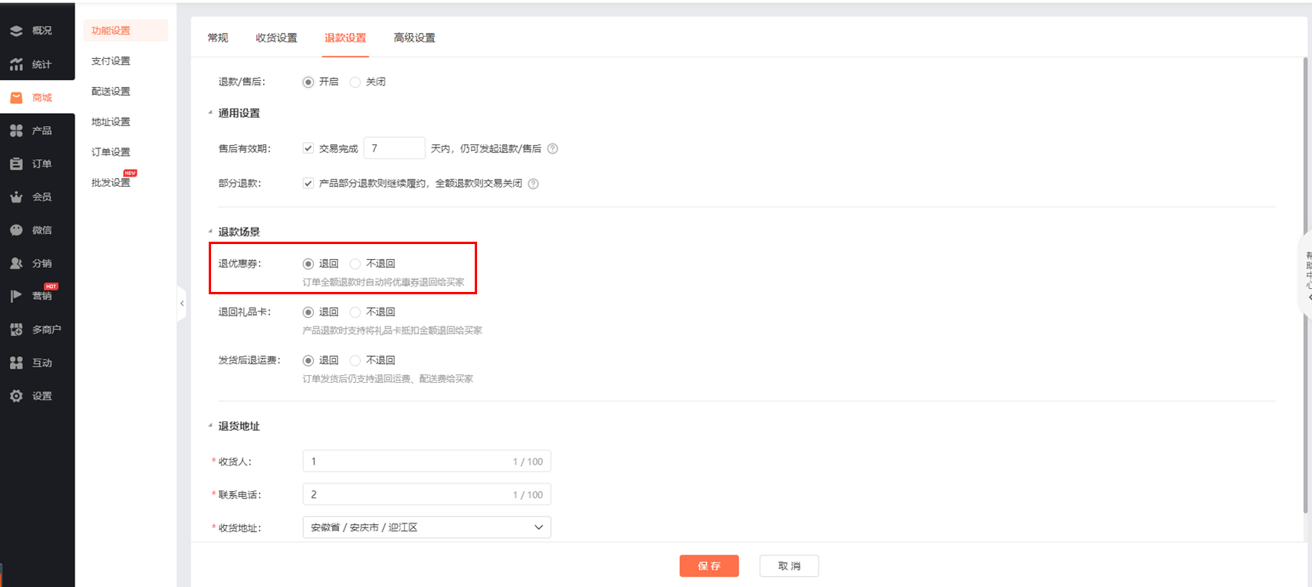The image size is (1312, 587).
Task: Click the 商城 shop icon
Action: coord(16,97)
